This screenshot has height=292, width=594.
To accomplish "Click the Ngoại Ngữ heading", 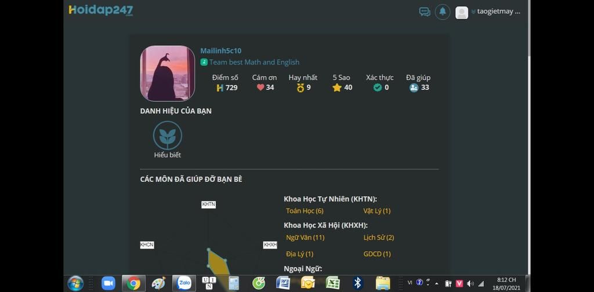I will click(303, 269).
